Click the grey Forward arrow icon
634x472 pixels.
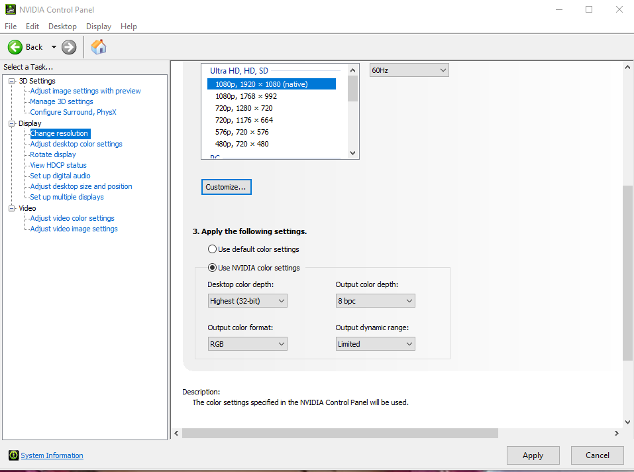(x=69, y=47)
